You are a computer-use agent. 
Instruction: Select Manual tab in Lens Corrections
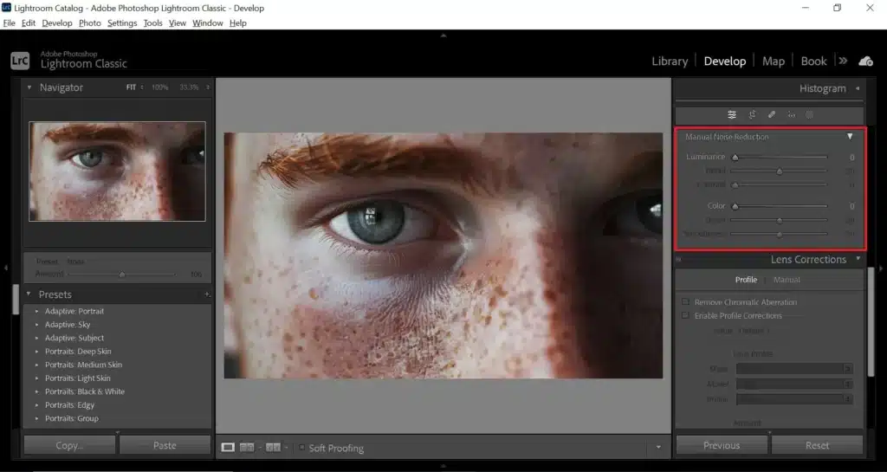[787, 280]
